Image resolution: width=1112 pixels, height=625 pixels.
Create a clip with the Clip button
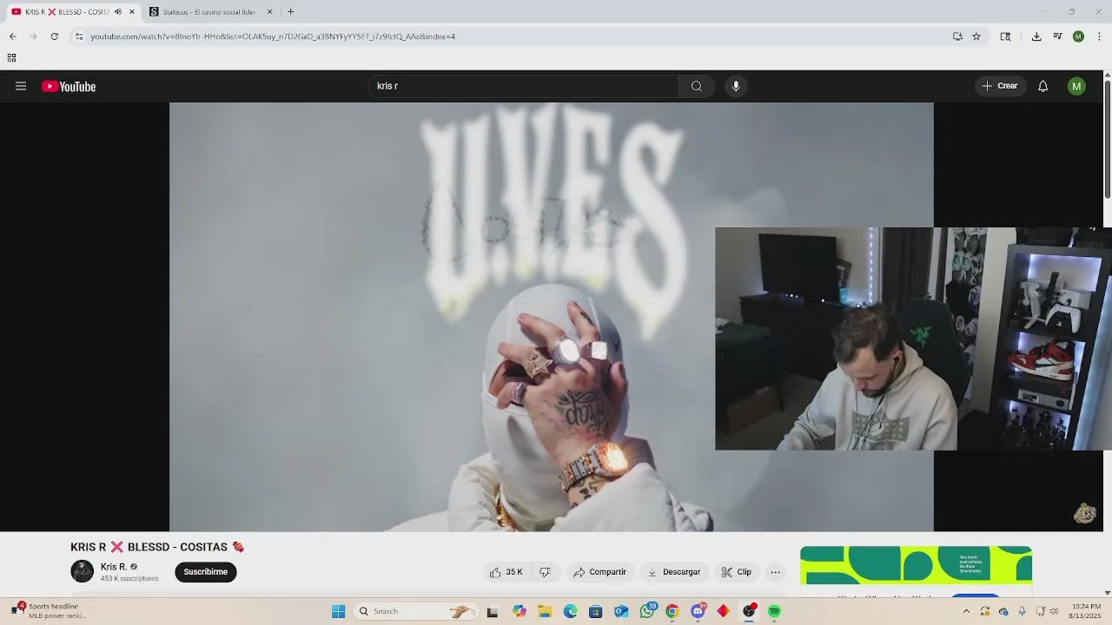[x=737, y=572]
